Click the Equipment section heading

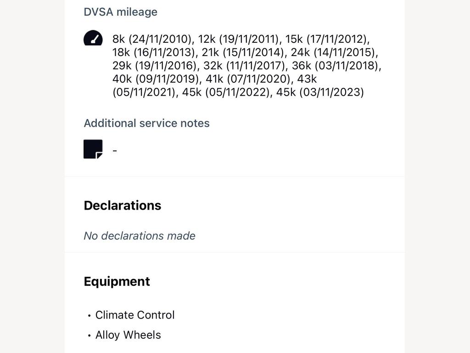pyautogui.click(x=117, y=282)
